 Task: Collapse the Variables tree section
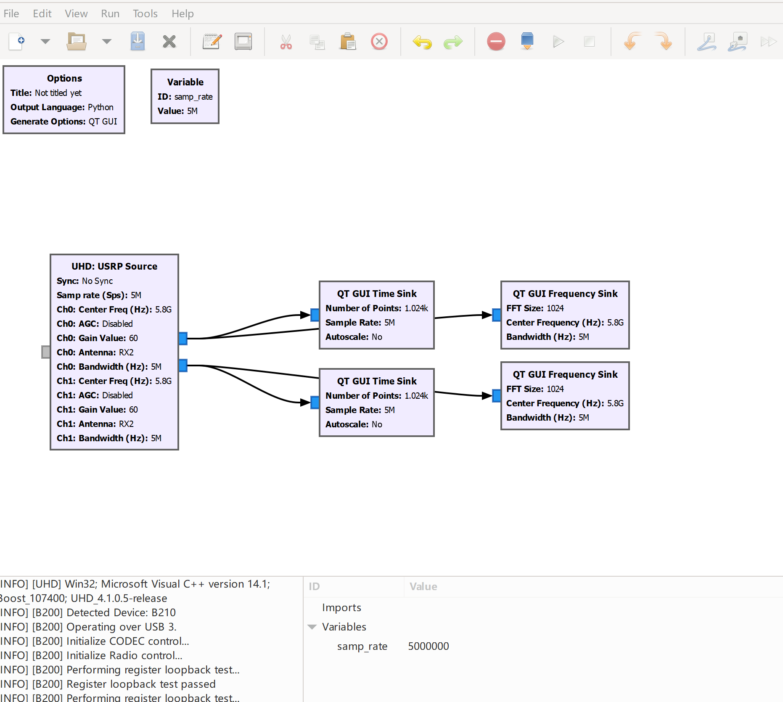pos(312,627)
